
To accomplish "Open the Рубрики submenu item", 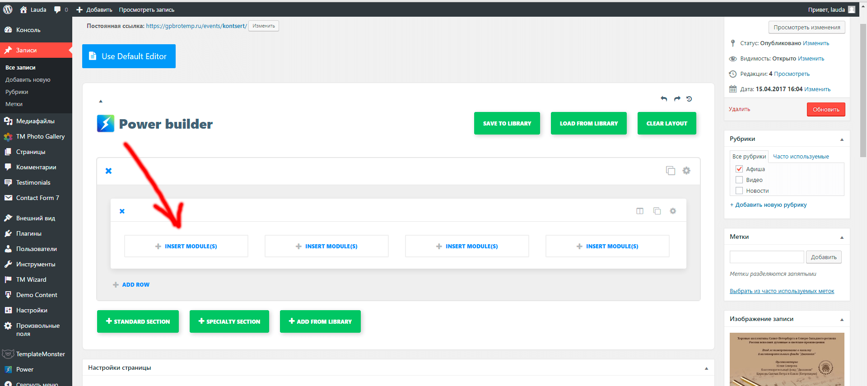I will coord(17,92).
